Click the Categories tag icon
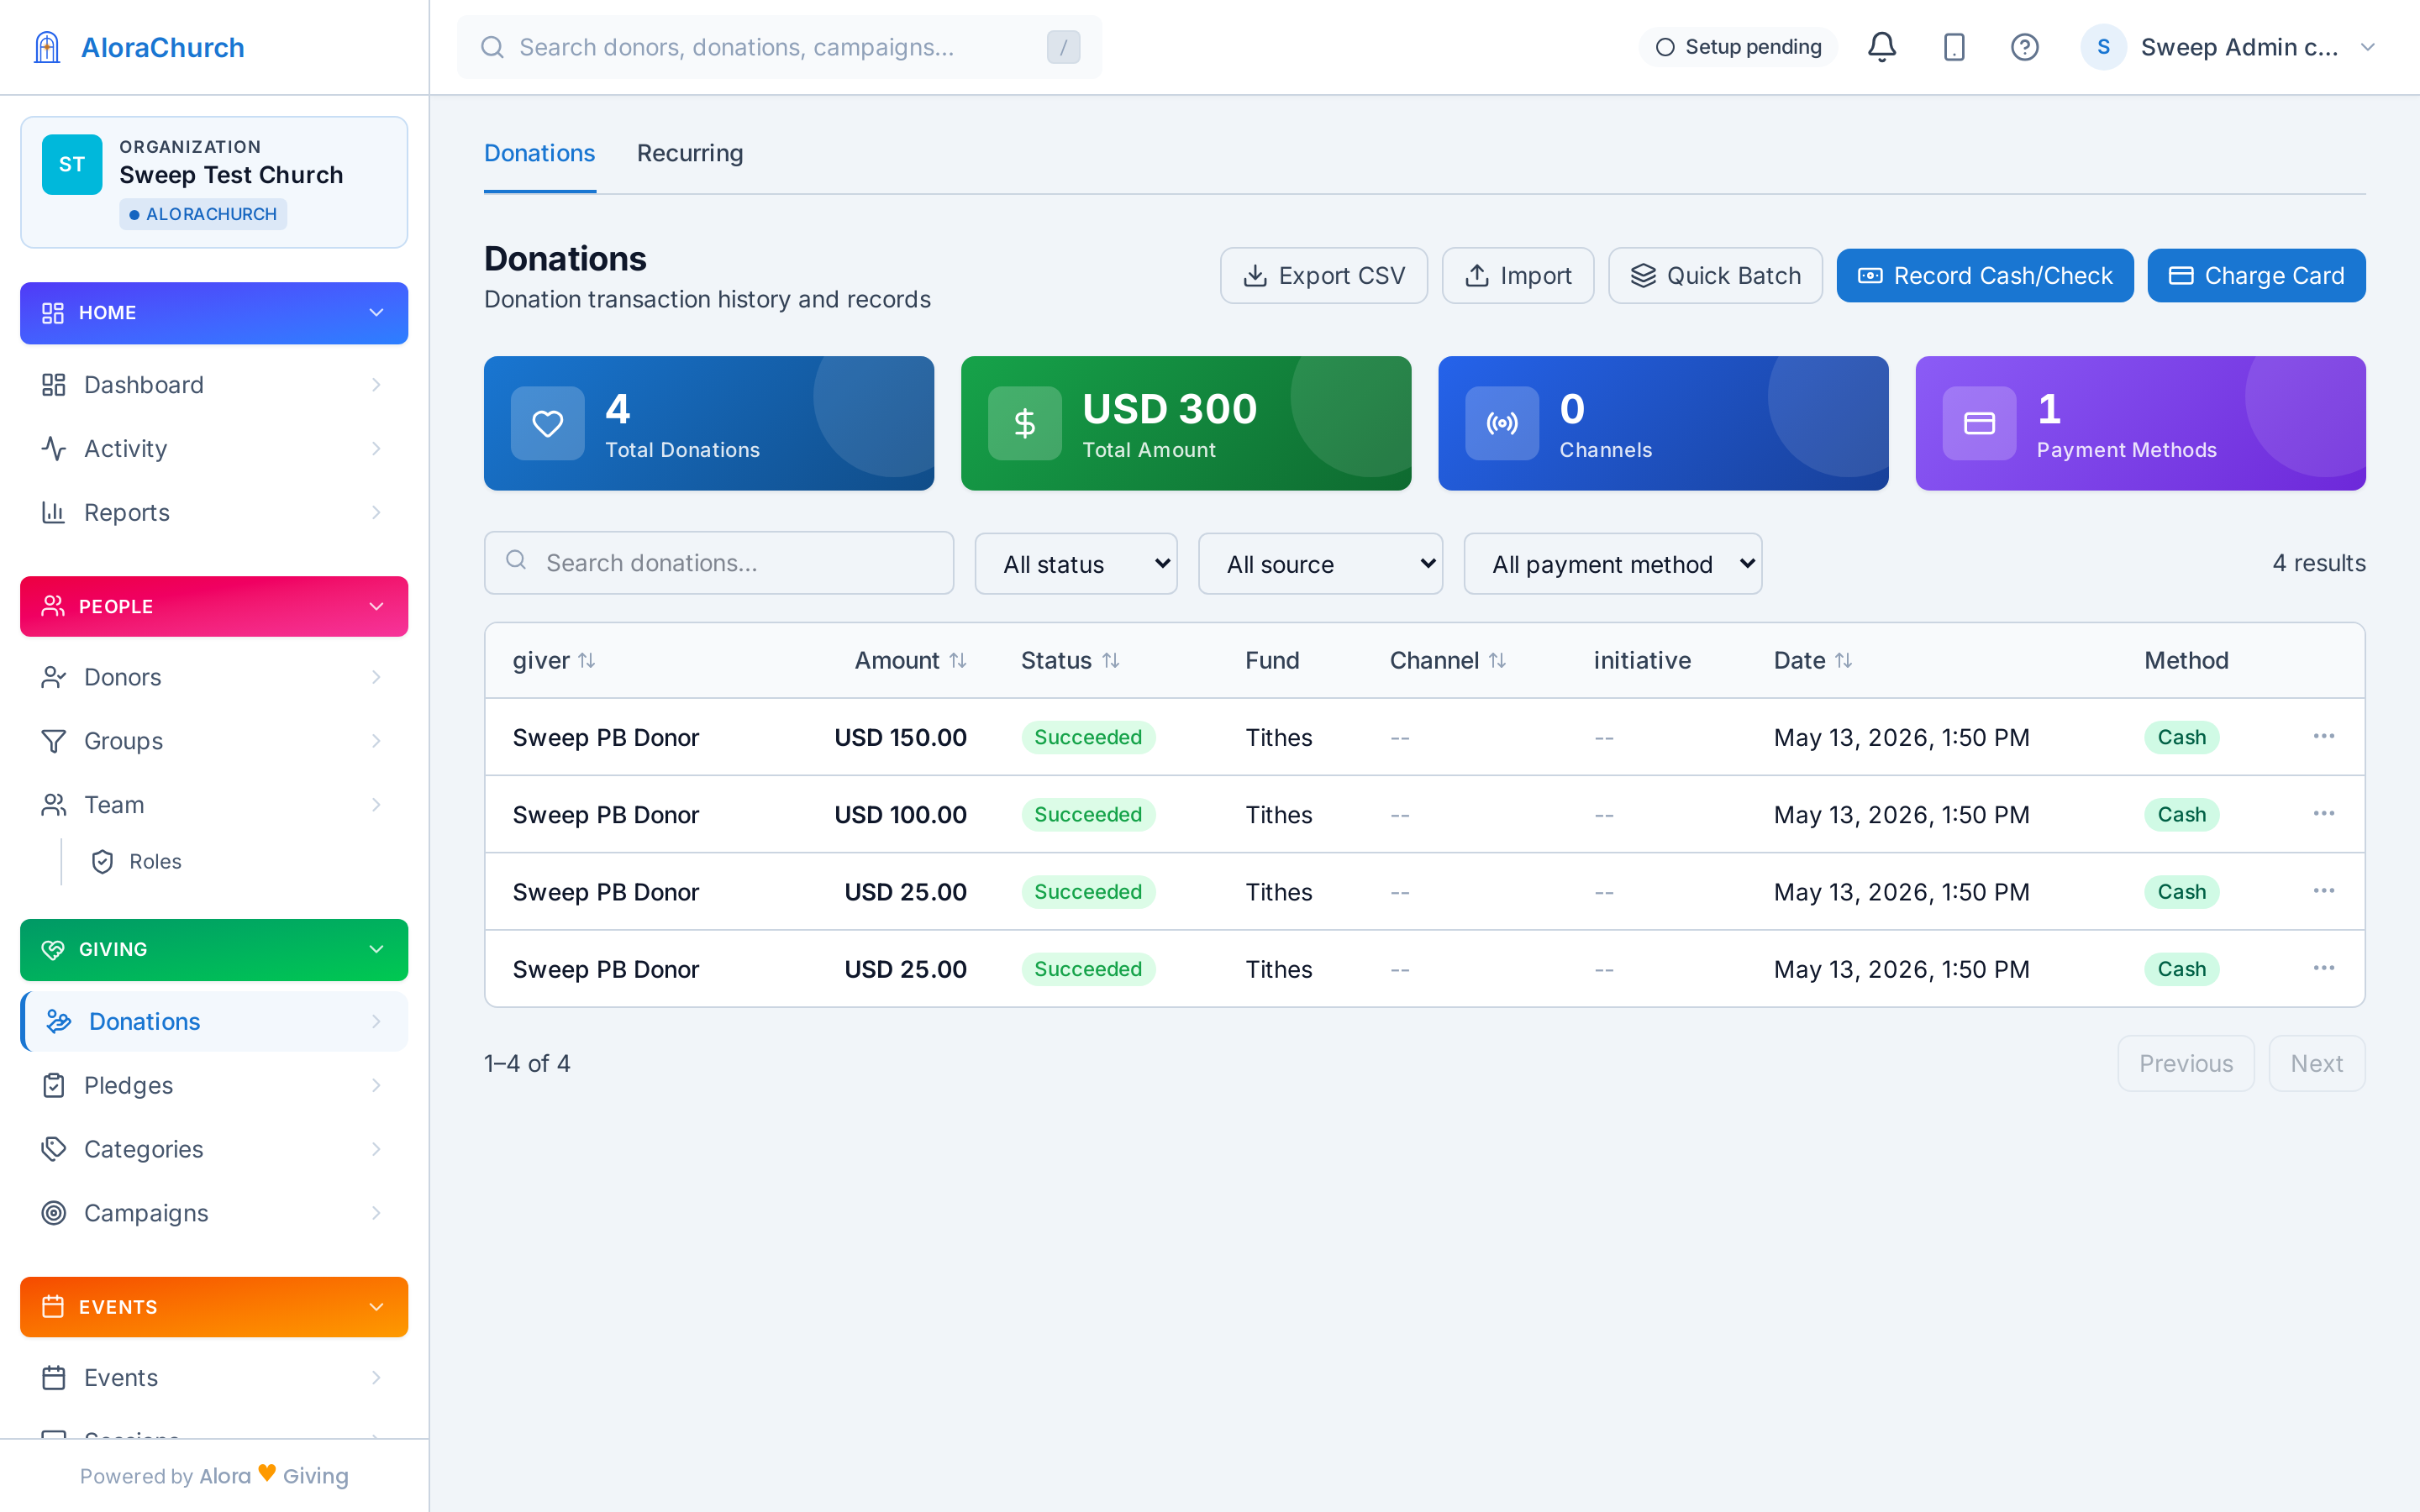This screenshot has width=2420, height=1512. tap(53, 1149)
